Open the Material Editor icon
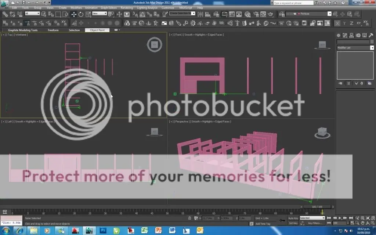Viewport: 376px width, 235px height. coord(247,14)
